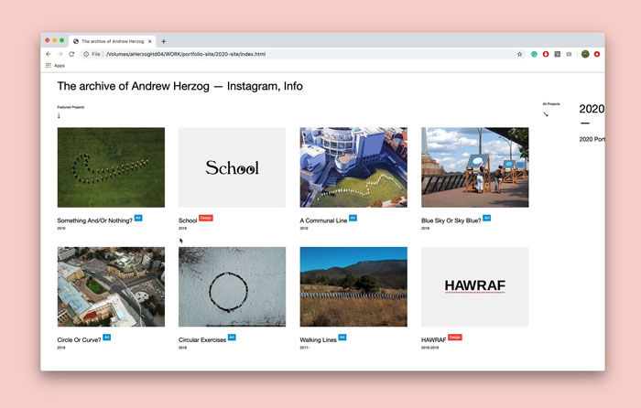Viewport: 641px width, 408px height.
Task: Click A Communal Line title link
Action: point(323,220)
